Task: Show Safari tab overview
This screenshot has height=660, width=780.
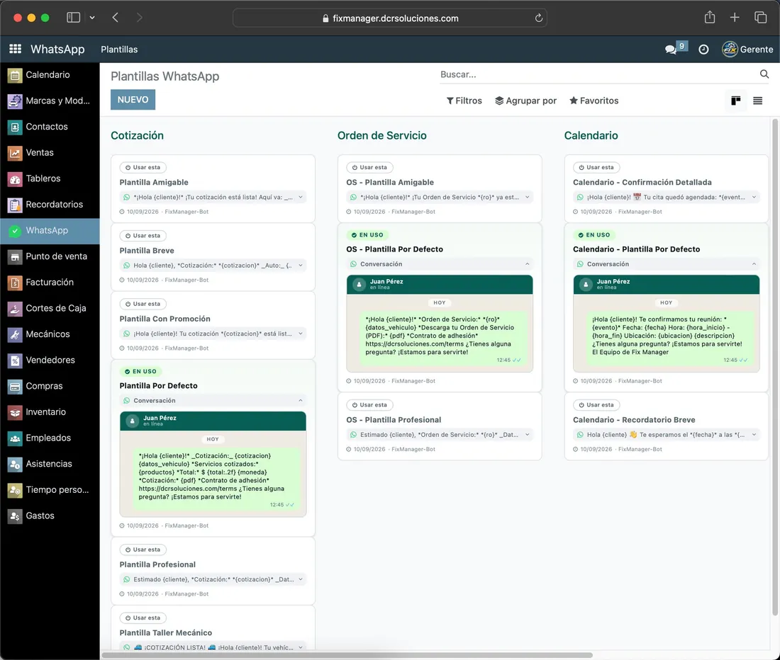Action: coord(761,18)
